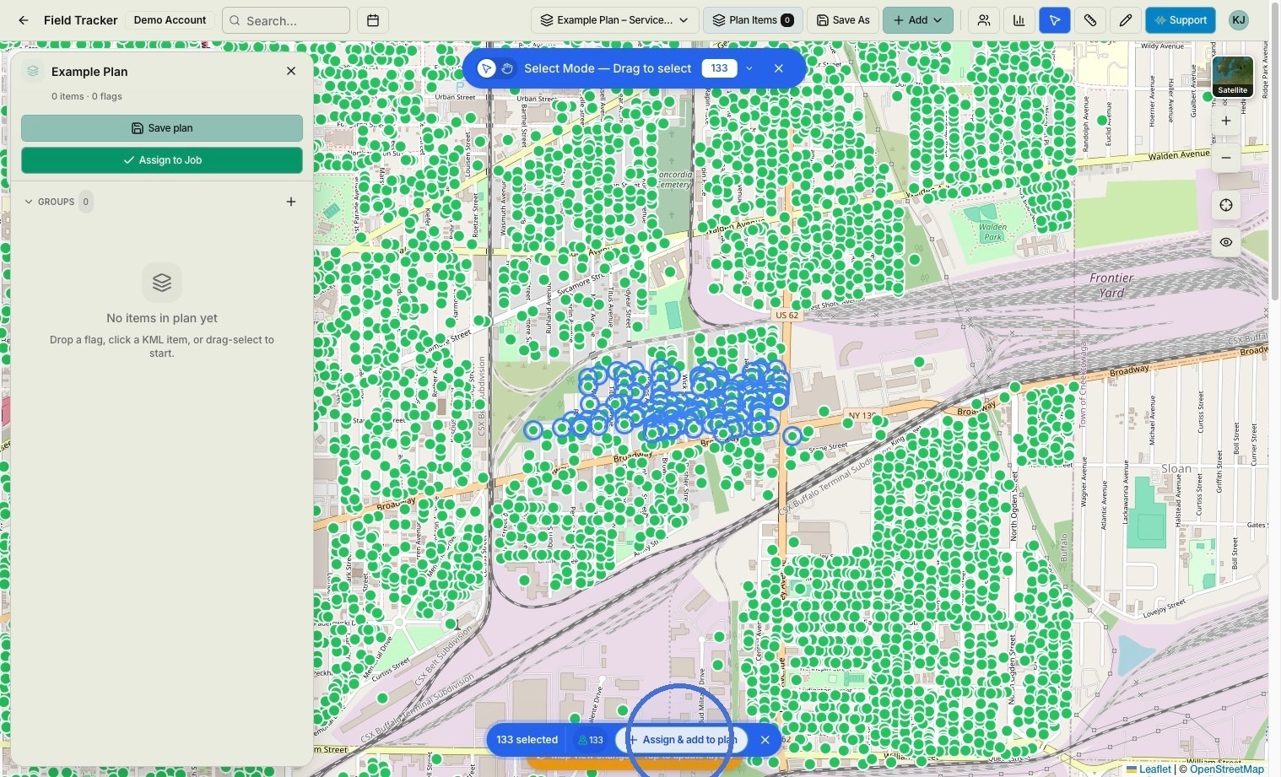
Task: Zoom out on the map
Action: [x=1226, y=158]
